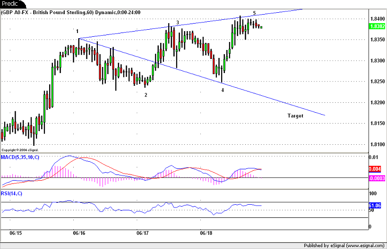
Task: Click the GBP A0-FX chart title
Action: (71, 12)
